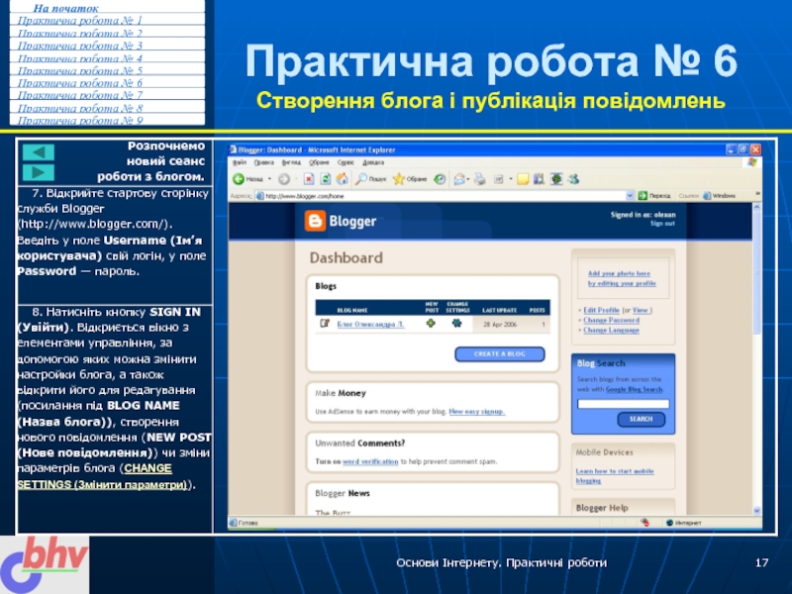Click the New Post green plus icon

click(x=431, y=323)
